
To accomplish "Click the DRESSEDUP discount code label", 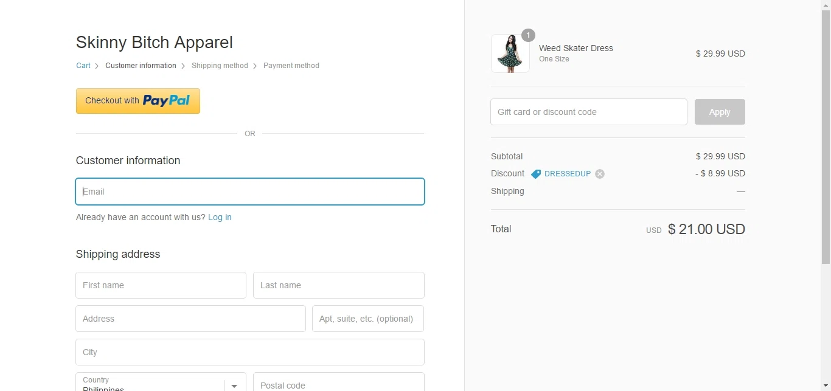I will click(568, 174).
